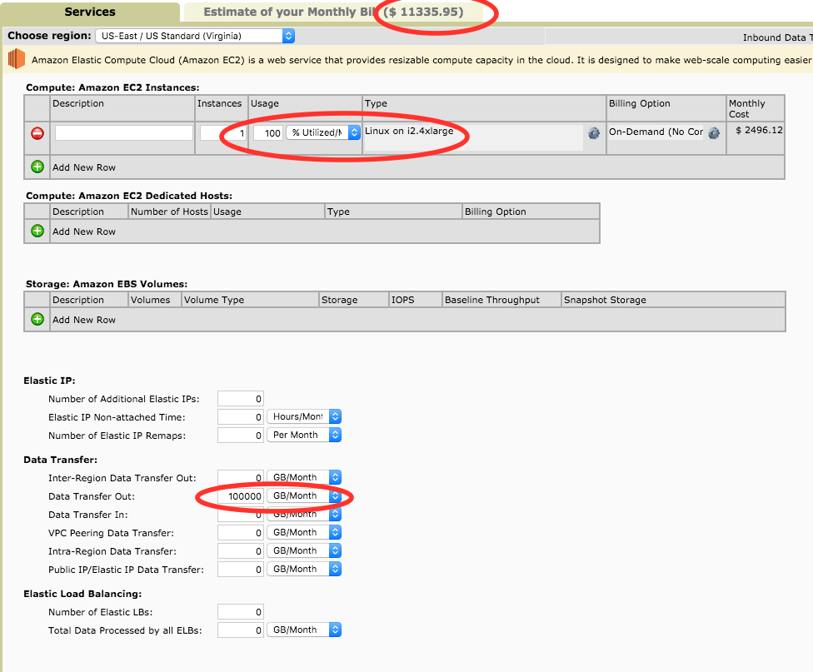Click the Total Data Processed by all ELBs field
Image resolution: width=813 pixels, height=672 pixels.
tap(241, 630)
